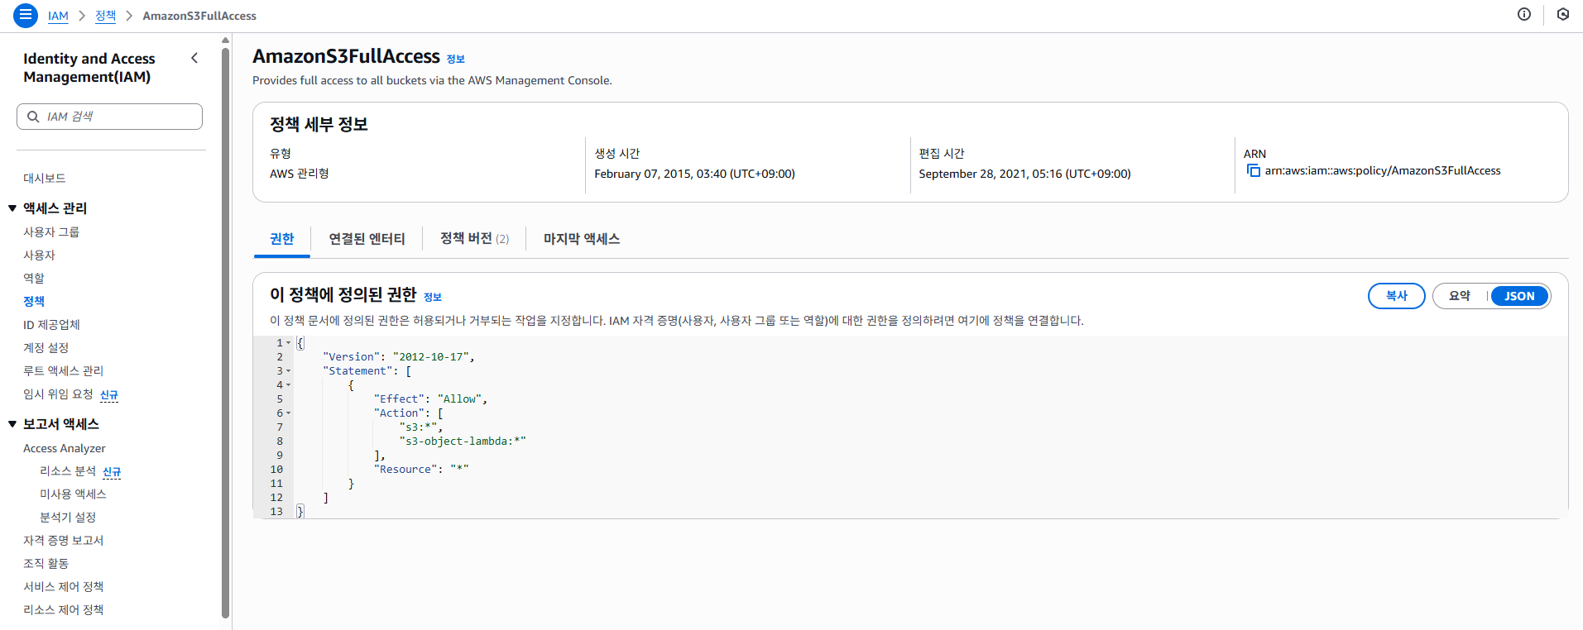The height and width of the screenshot is (630, 1583).
Task: Open the 마지막 액세스 tab
Action: tap(582, 239)
